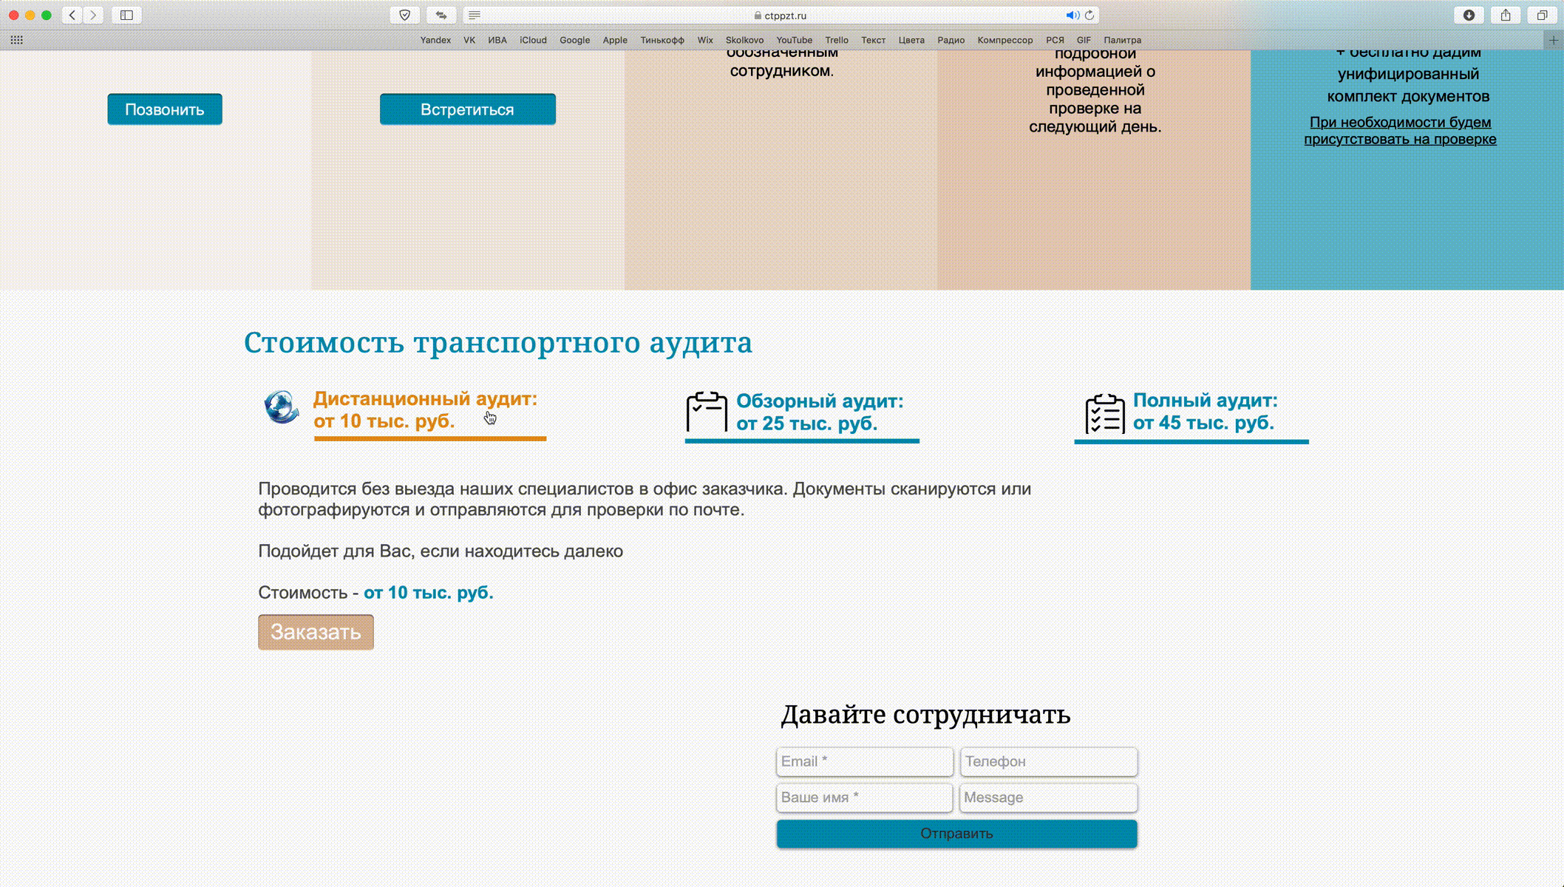Click the Стоимость транспортного аудита heading
Screen dimensions: 1564x887
(x=498, y=343)
